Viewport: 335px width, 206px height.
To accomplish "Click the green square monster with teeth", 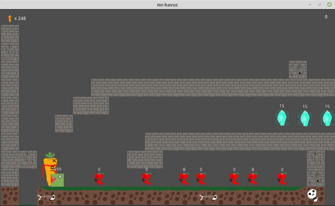I will pos(58,180).
